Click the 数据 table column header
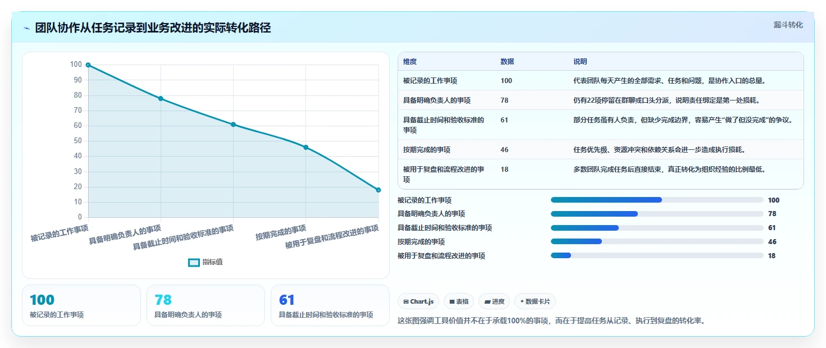The image size is (826, 348). [x=507, y=62]
